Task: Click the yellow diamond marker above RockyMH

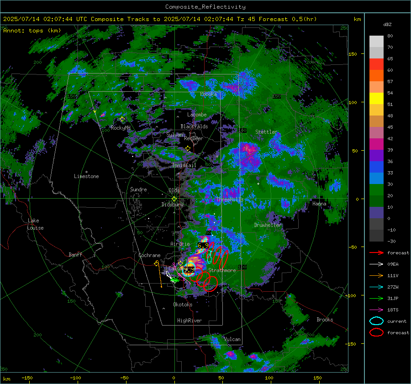Action: coord(122,119)
